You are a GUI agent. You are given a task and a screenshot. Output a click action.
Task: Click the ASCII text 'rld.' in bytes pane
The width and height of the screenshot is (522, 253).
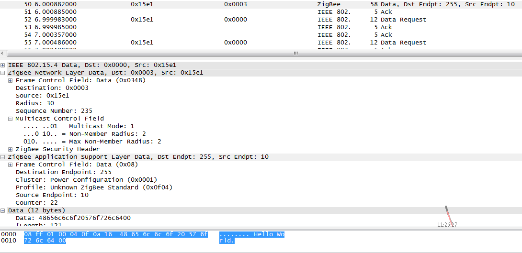pyautogui.click(x=227, y=241)
